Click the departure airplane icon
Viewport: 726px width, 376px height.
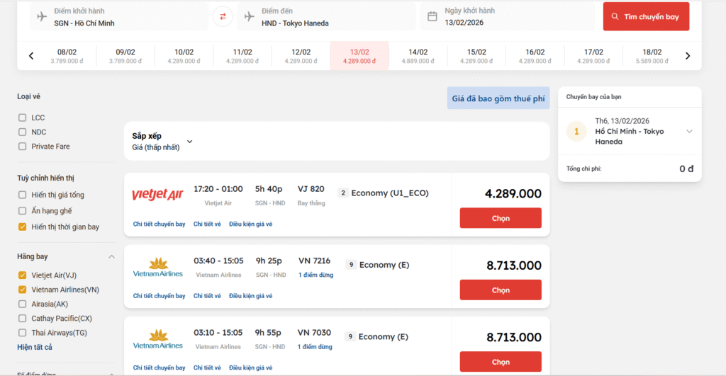click(42, 16)
